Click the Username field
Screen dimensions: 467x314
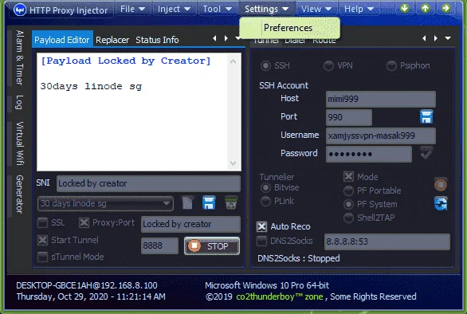click(x=381, y=135)
